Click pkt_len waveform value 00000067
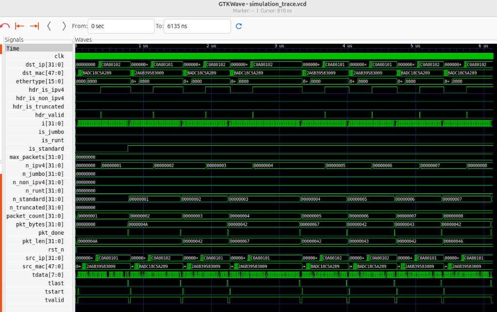Viewport: 497px width, 312px height. (x=240, y=241)
